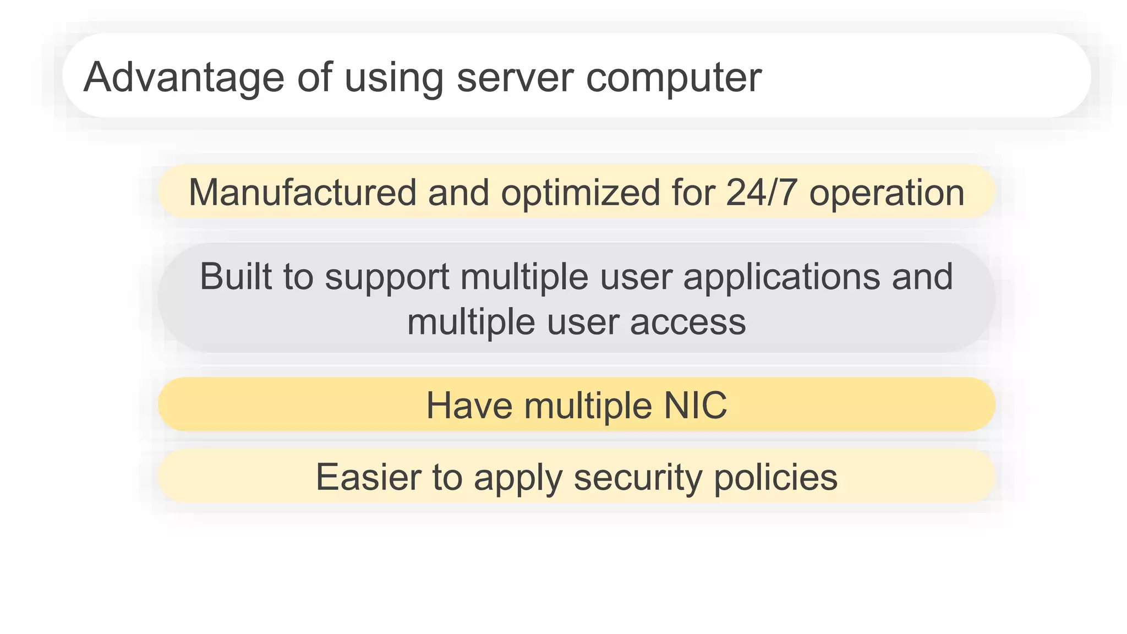1127x634 pixels.
Task: Select 'Manufactured and optimized for 24/7 operation' box
Action: point(577,192)
